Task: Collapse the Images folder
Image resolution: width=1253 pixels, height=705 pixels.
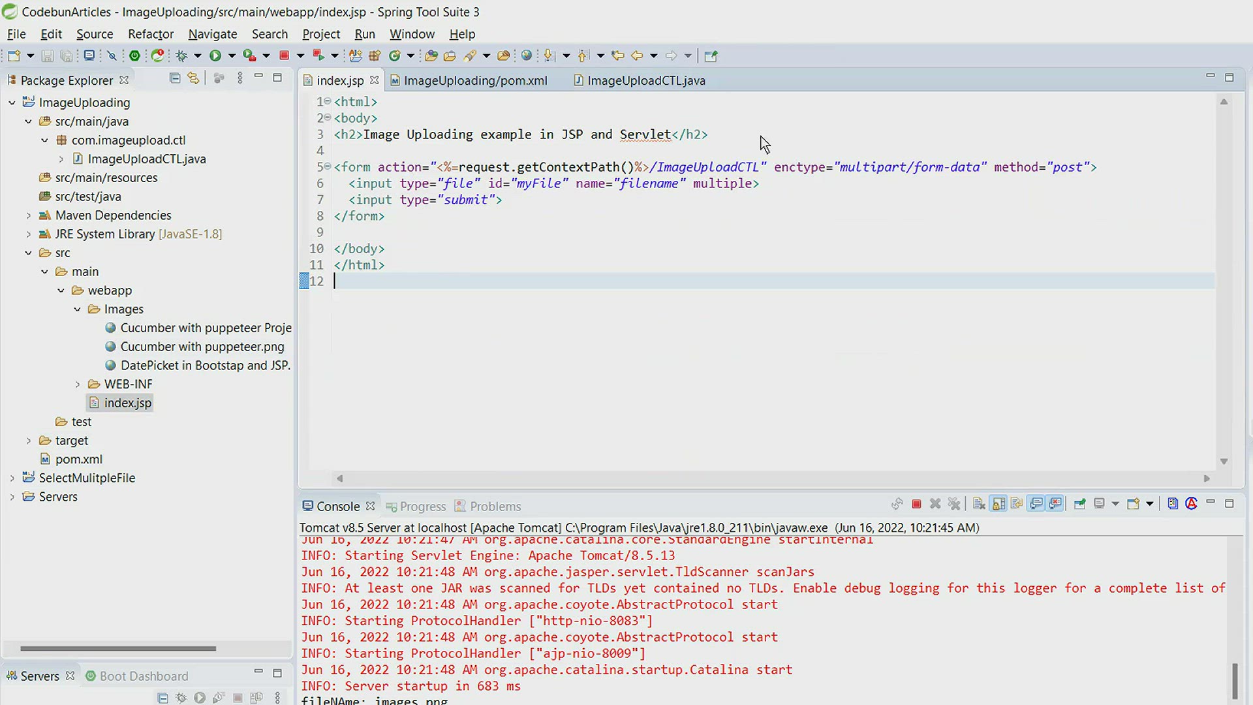Action: click(77, 309)
